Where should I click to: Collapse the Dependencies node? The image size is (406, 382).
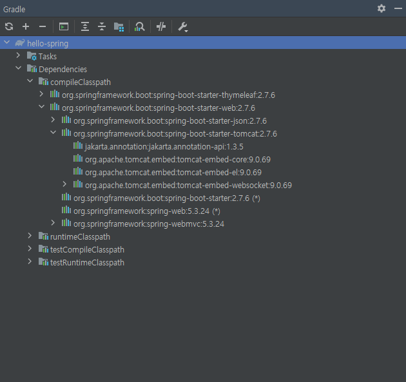point(19,68)
